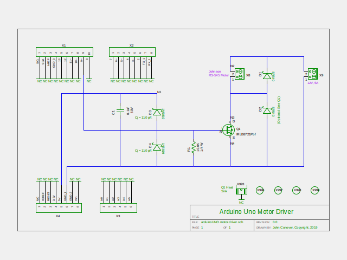Click the 'Cj = 110 pF' note beside D3
The height and width of the screenshot is (260, 347).
click(x=143, y=118)
